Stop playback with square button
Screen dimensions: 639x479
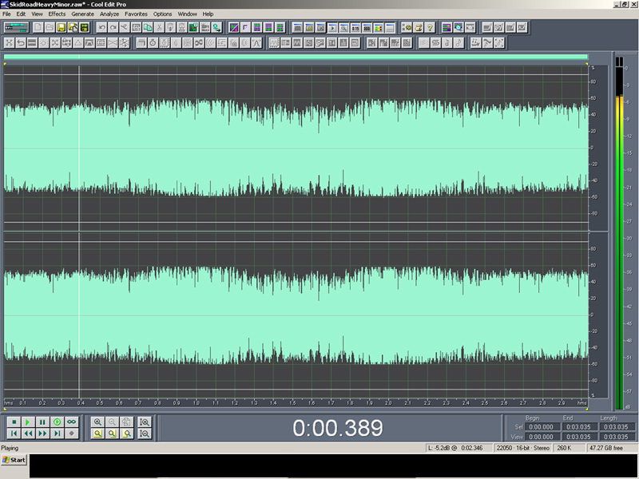[x=14, y=422]
